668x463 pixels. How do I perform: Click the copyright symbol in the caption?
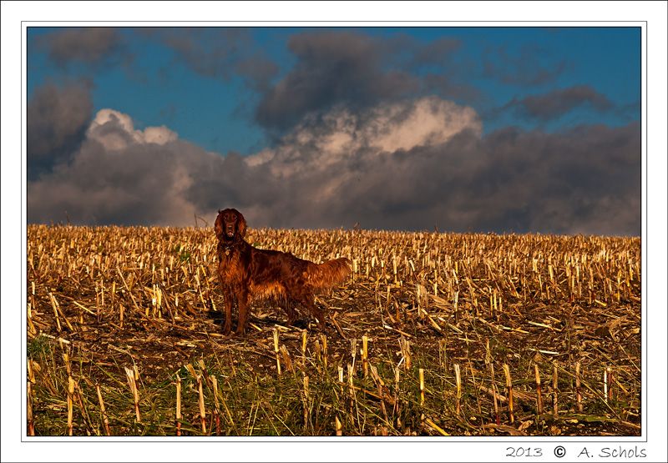point(559,451)
